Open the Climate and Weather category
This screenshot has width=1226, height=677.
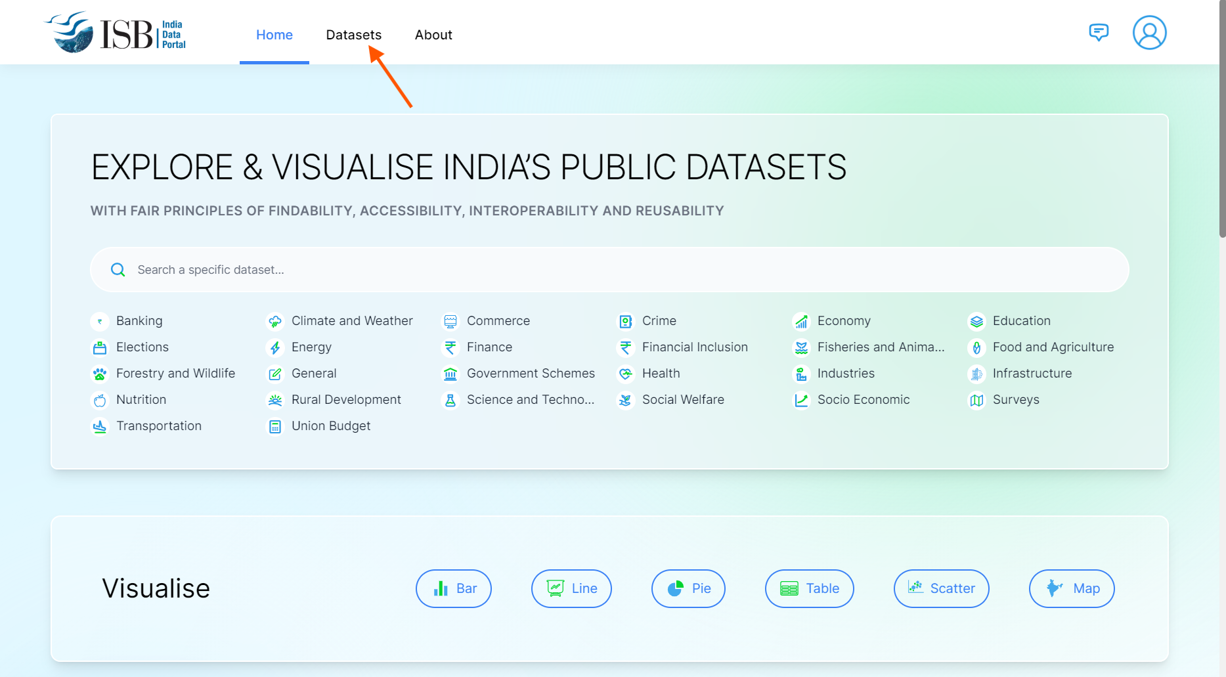click(x=352, y=321)
